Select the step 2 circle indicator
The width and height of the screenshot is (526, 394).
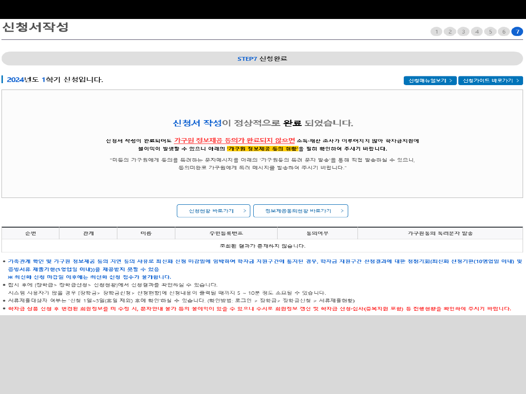point(450,32)
